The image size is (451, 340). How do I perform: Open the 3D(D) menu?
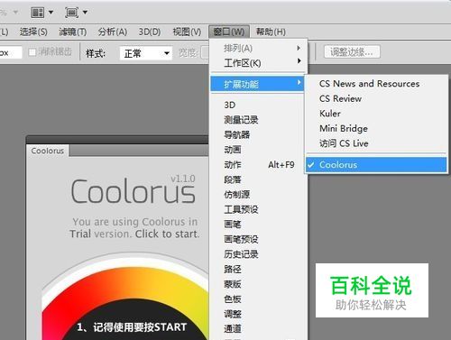pos(150,32)
